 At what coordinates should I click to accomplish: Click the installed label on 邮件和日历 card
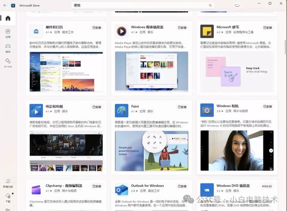[x=97, y=28]
